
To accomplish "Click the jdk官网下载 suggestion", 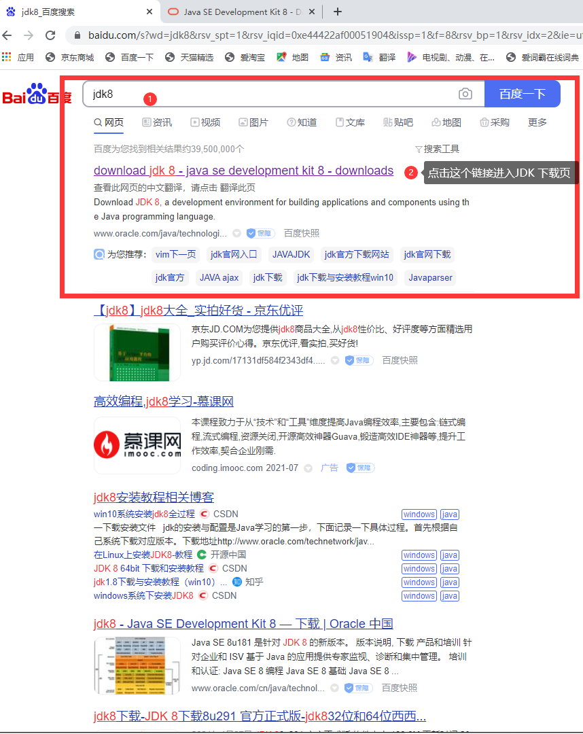I will click(x=427, y=255).
